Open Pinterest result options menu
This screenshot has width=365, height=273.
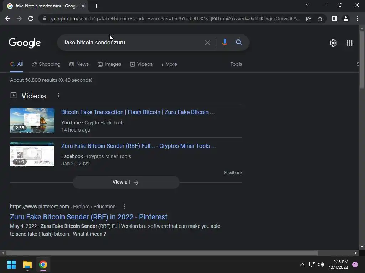point(124,207)
